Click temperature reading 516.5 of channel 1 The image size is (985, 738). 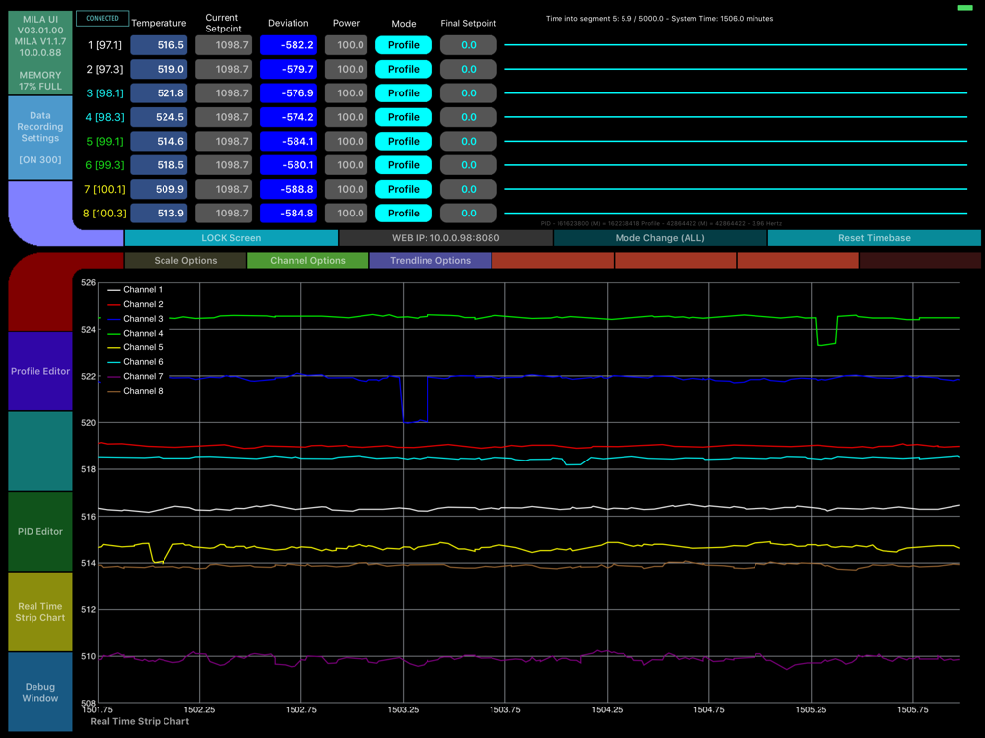coord(159,45)
